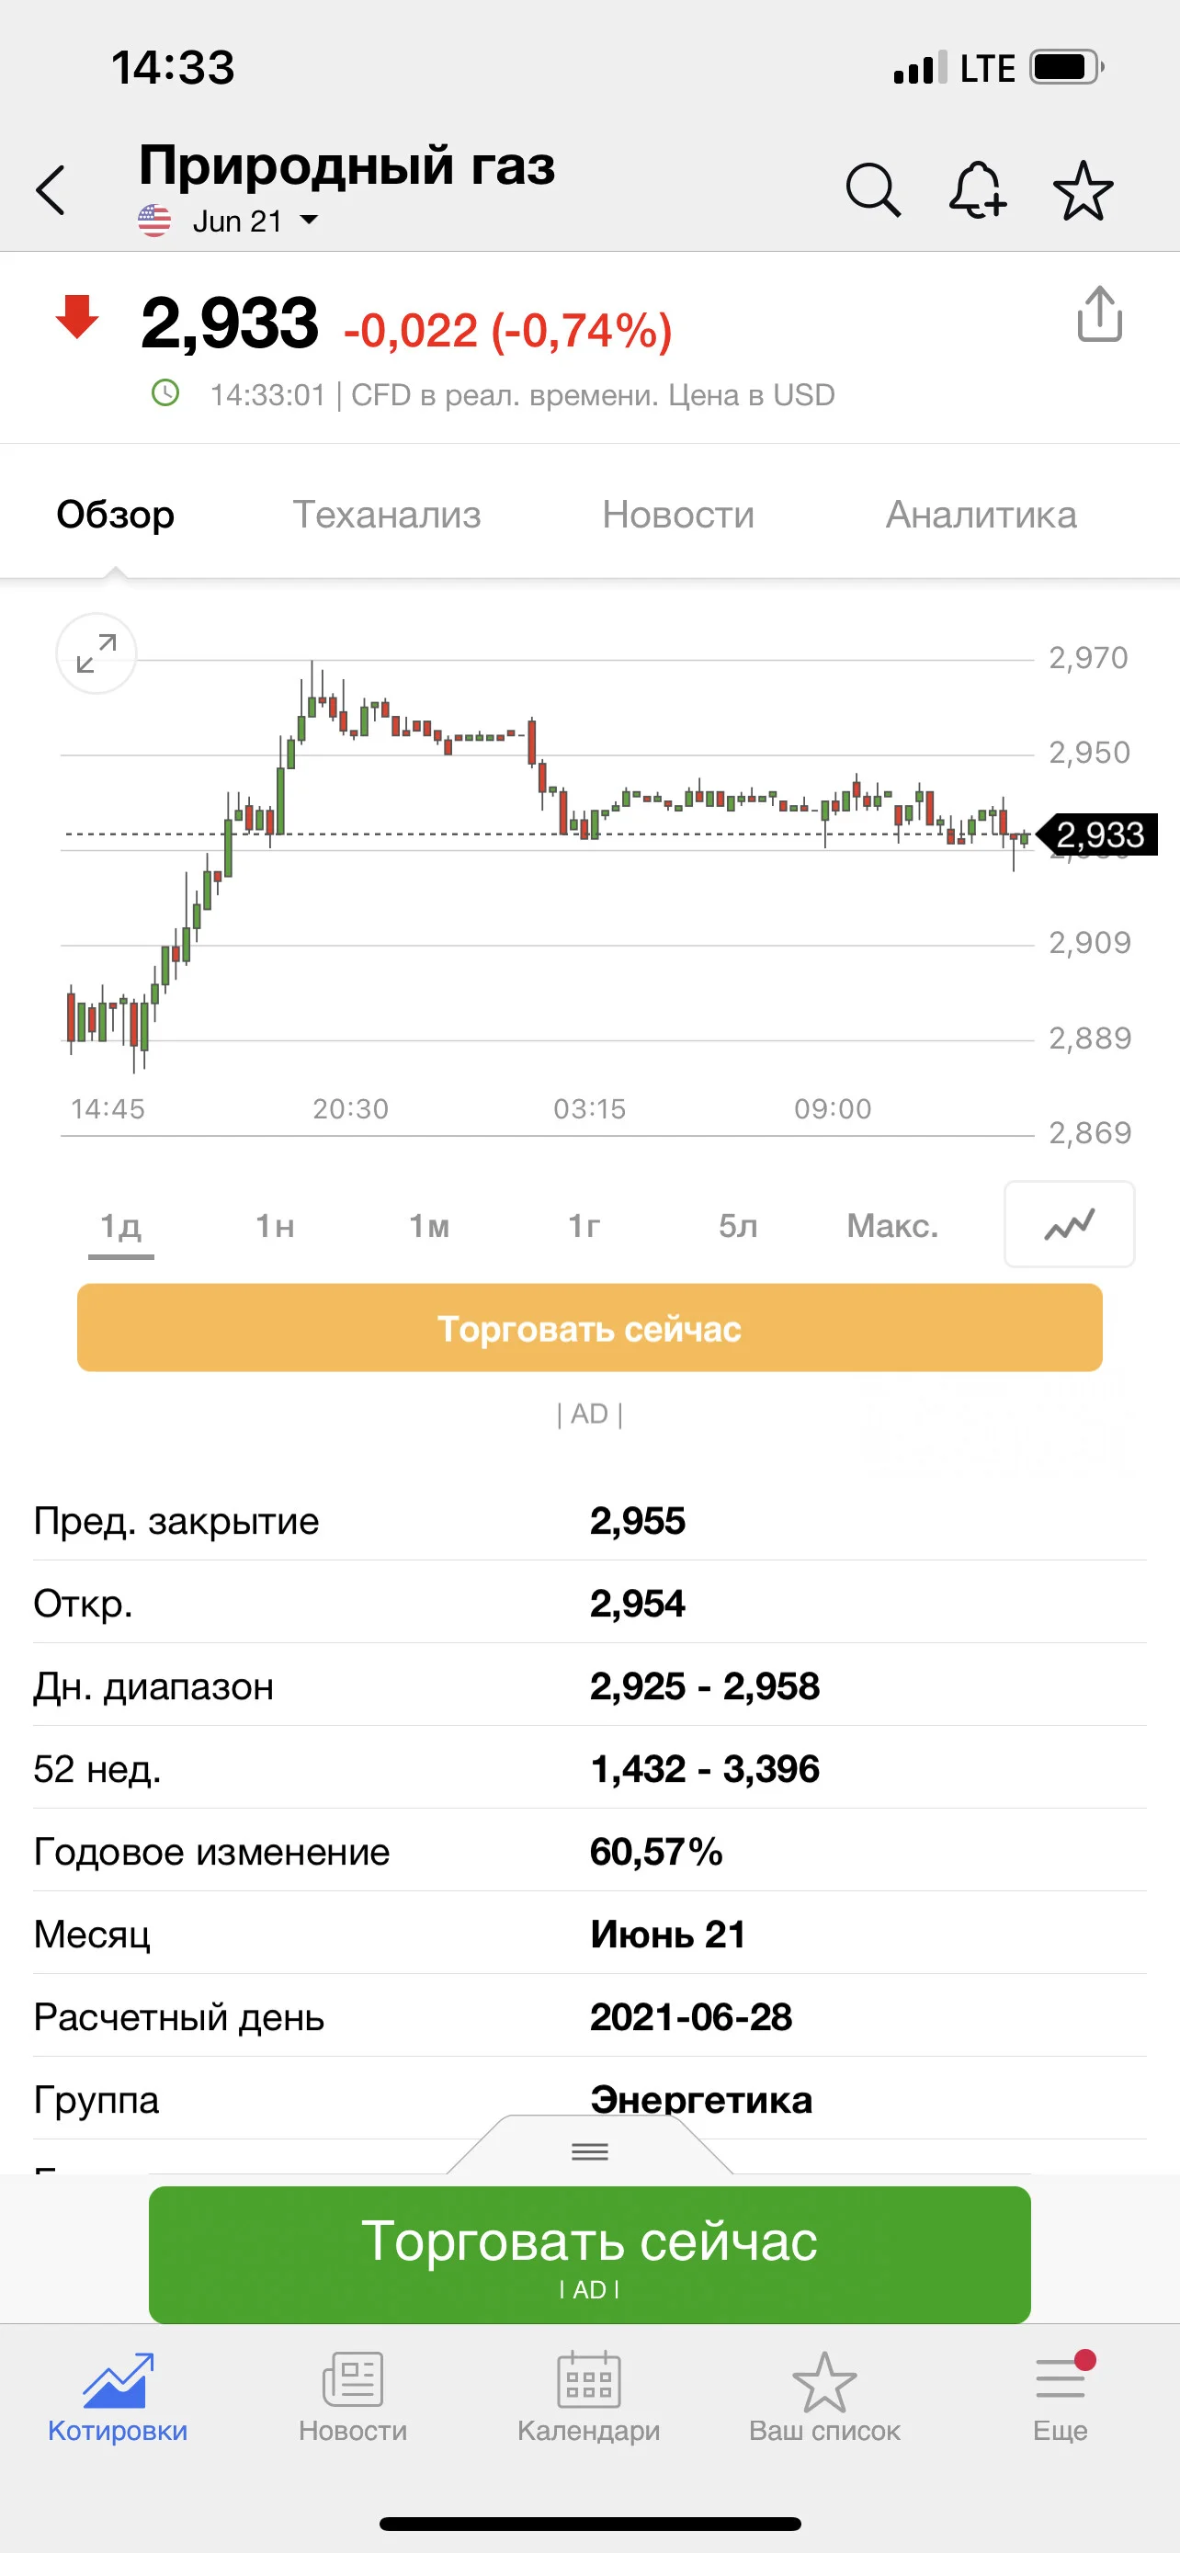The width and height of the screenshot is (1180, 2553).
Task: Add a price alert via bell icon
Action: tap(977, 188)
